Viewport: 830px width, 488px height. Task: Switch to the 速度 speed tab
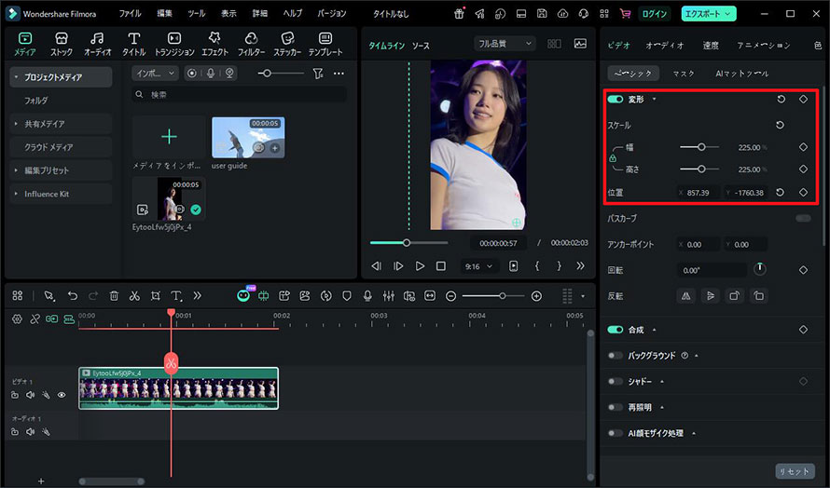711,46
